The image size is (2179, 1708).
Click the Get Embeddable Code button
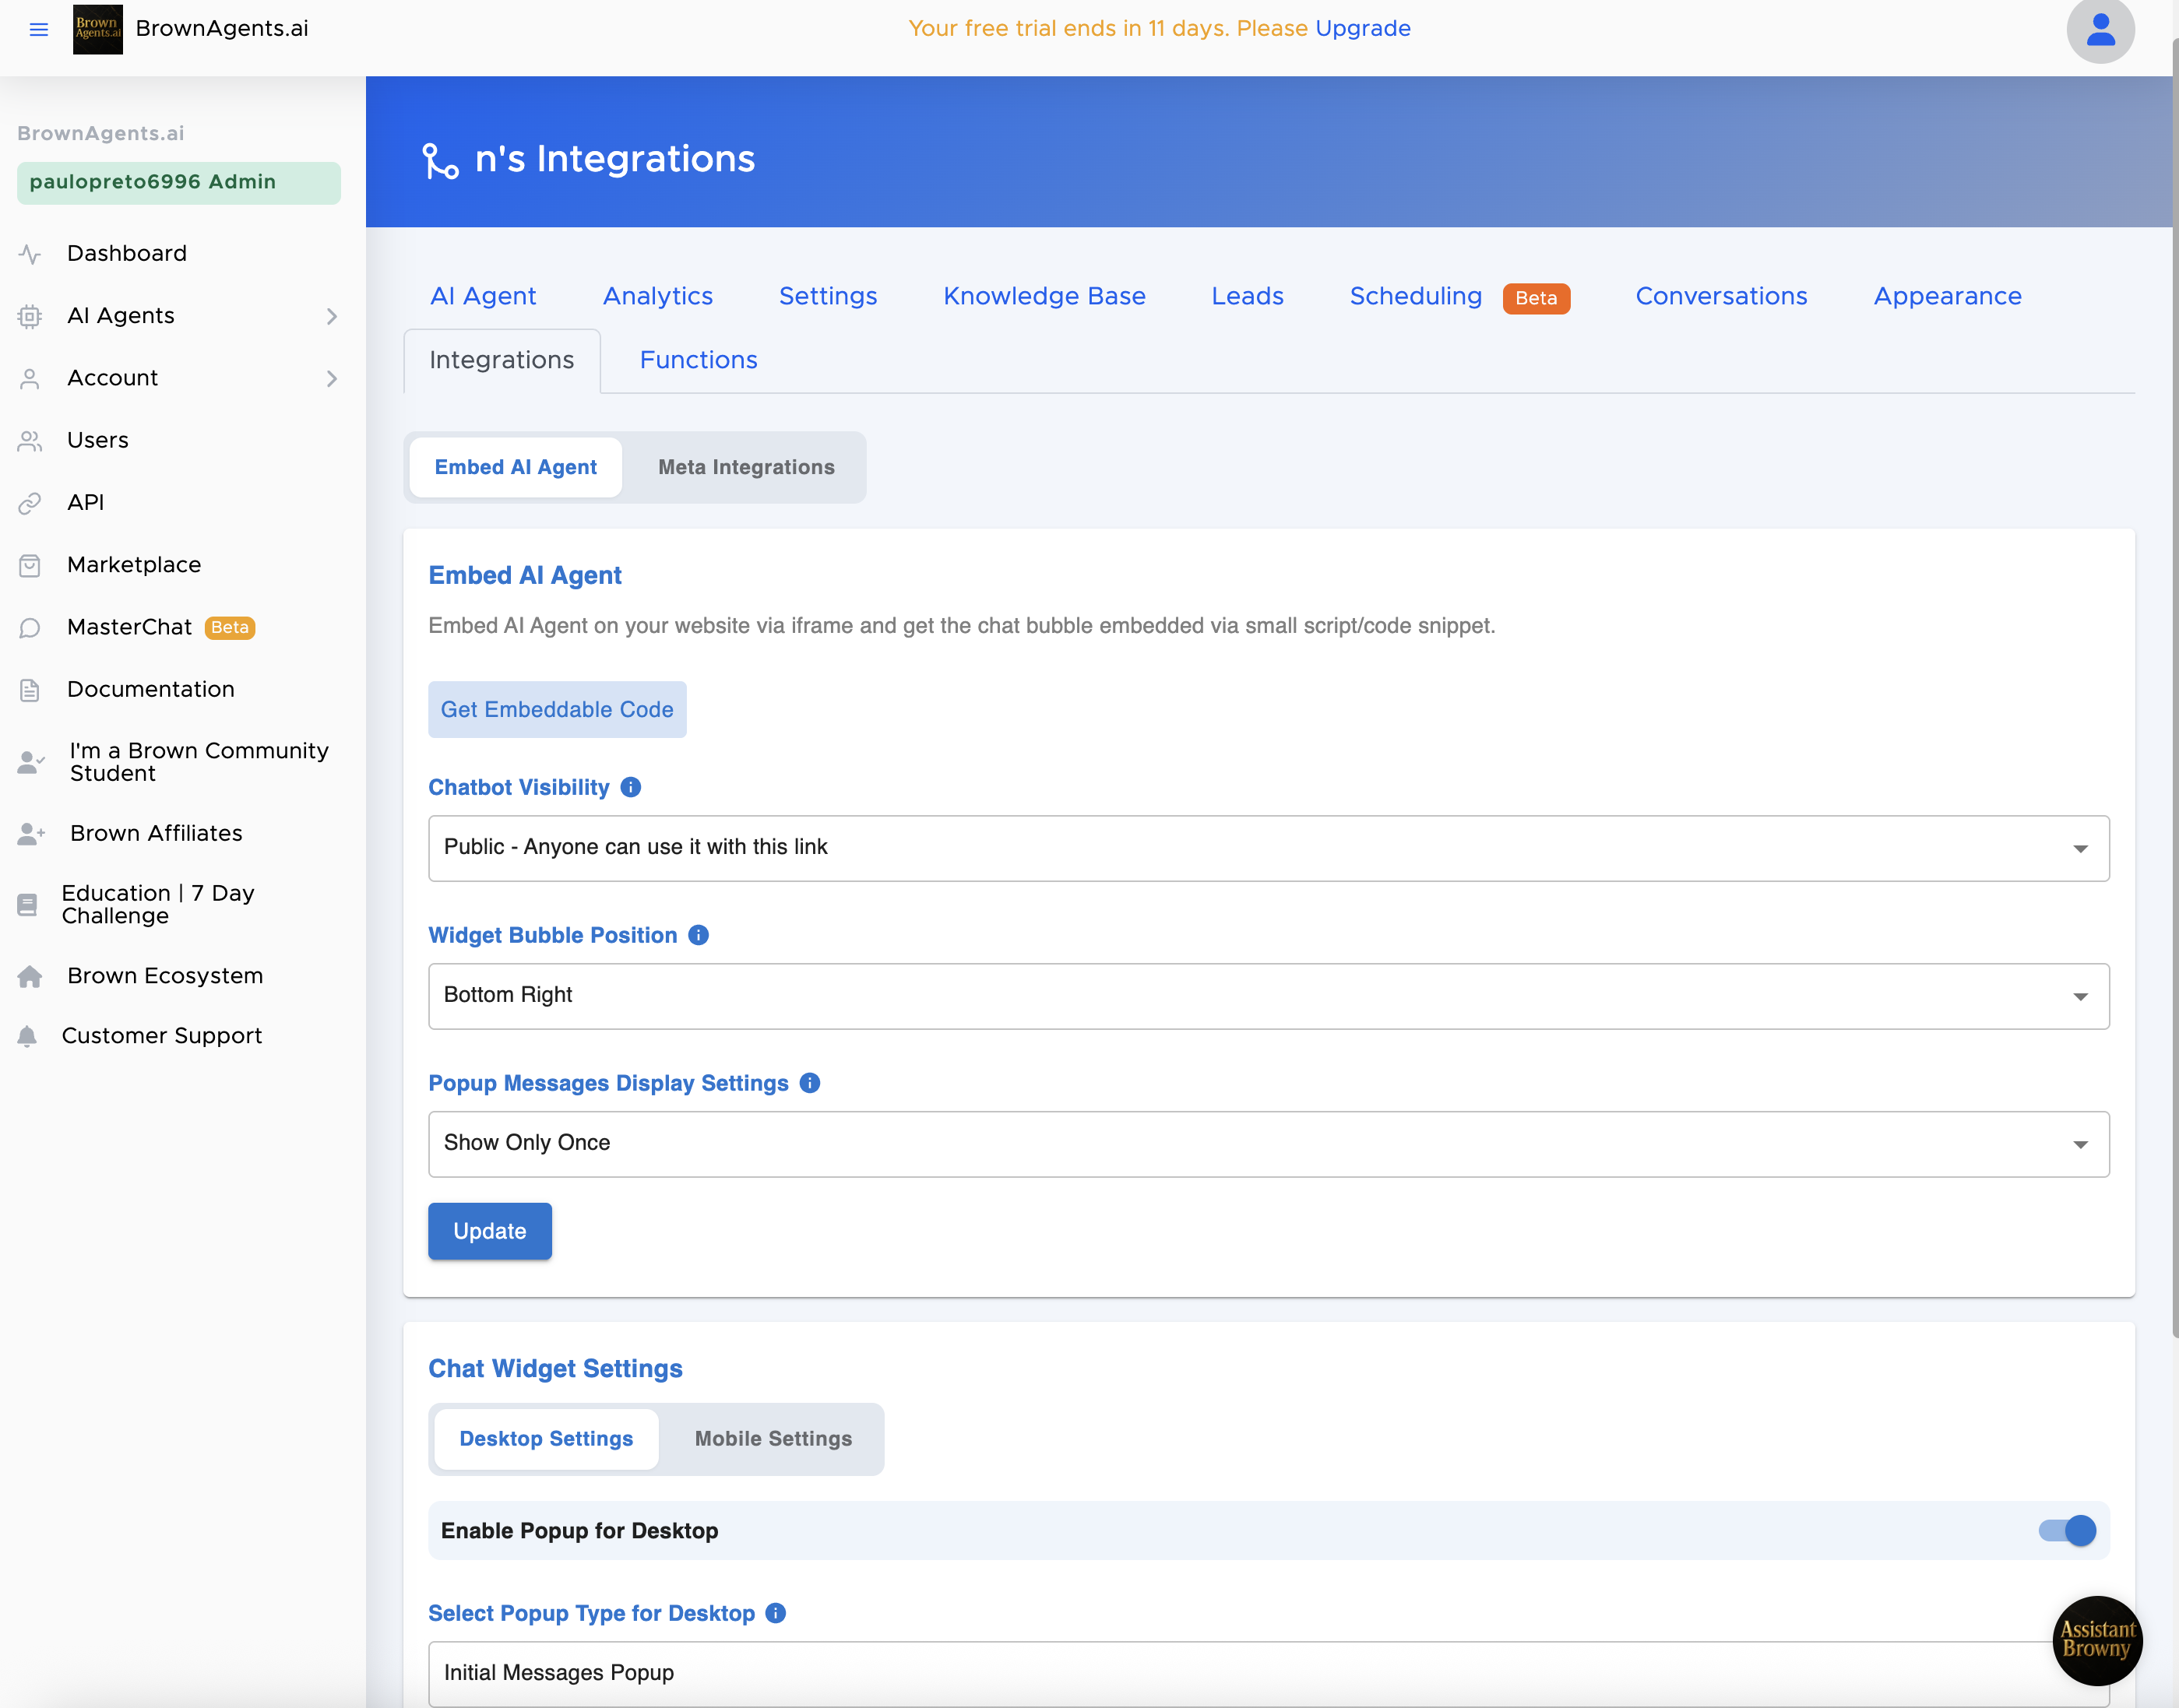click(x=556, y=709)
